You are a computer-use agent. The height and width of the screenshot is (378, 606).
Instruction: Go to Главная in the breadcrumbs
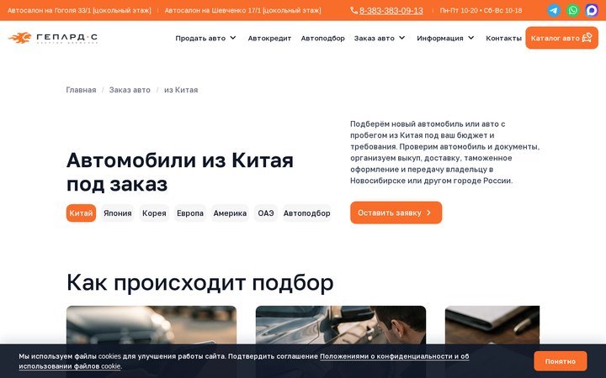coord(81,90)
